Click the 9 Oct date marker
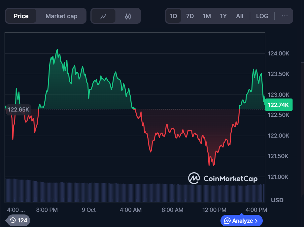The height and width of the screenshot is (227, 304). 89,210
